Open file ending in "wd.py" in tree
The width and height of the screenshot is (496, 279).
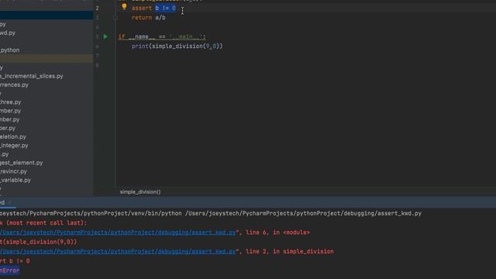tap(8, 33)
